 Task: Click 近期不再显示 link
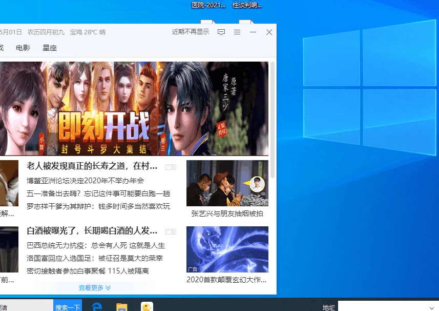[191, 32]
